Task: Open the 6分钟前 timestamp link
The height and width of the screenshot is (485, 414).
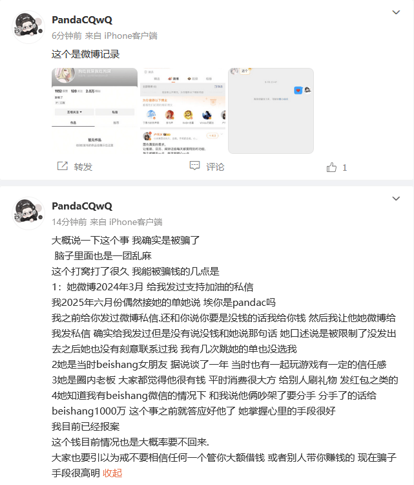Action: [67, 36]
